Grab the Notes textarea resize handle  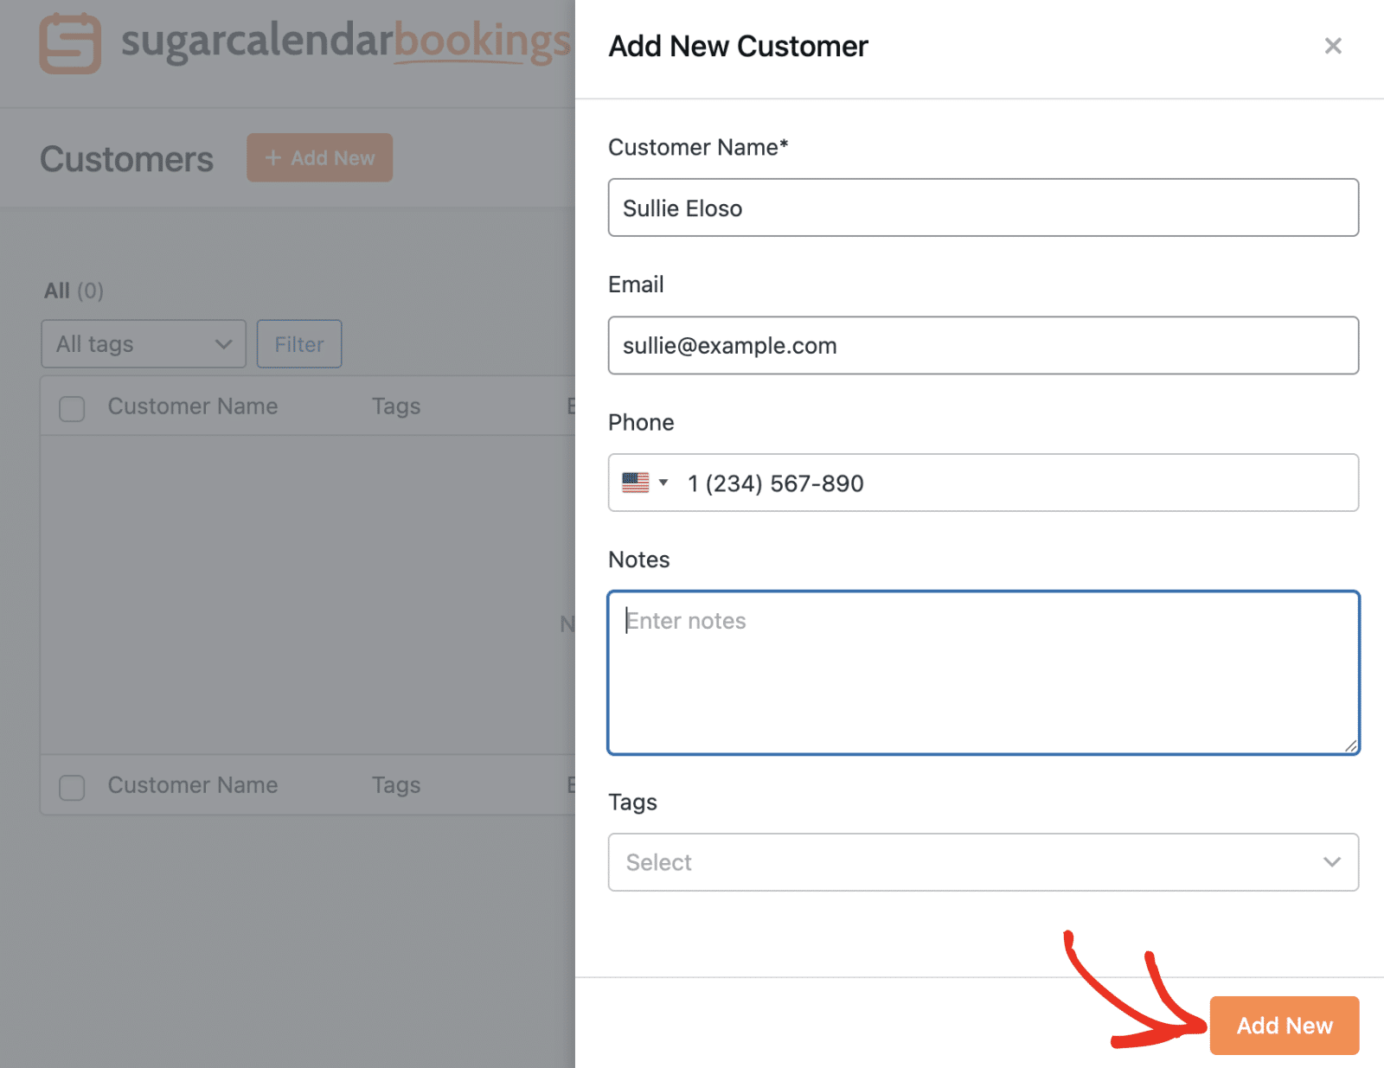coord(1350,745)
